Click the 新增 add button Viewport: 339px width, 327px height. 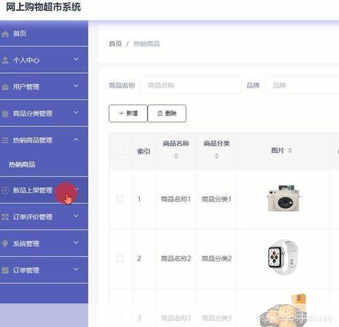coord(128,113)
